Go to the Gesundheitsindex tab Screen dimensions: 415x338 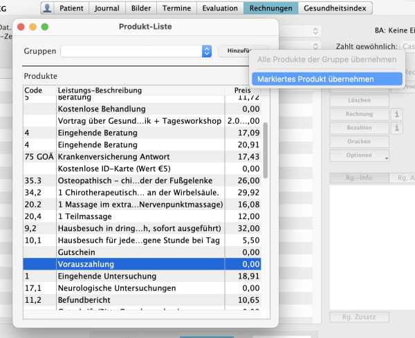[x=335, y=8]
